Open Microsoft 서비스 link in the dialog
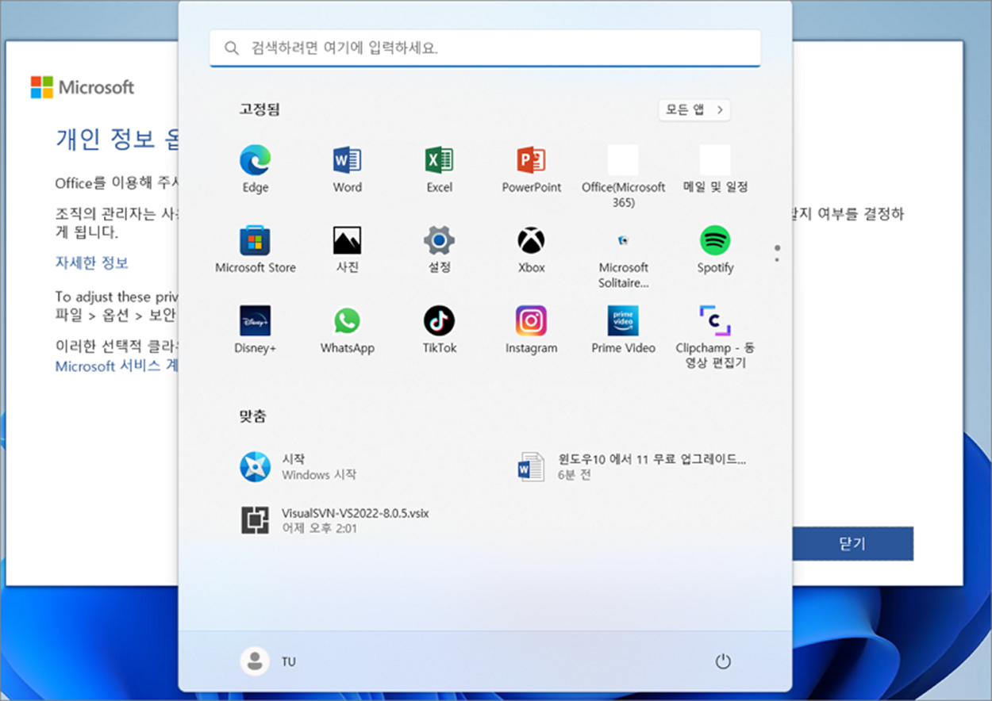992x701 pixels. pos(116,366)
